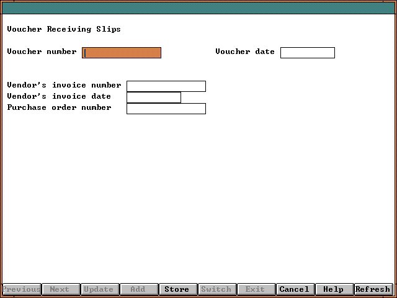Click the disabled Previous button
The width and height of the screenshot is (397, 298).
tap(22, 289)
